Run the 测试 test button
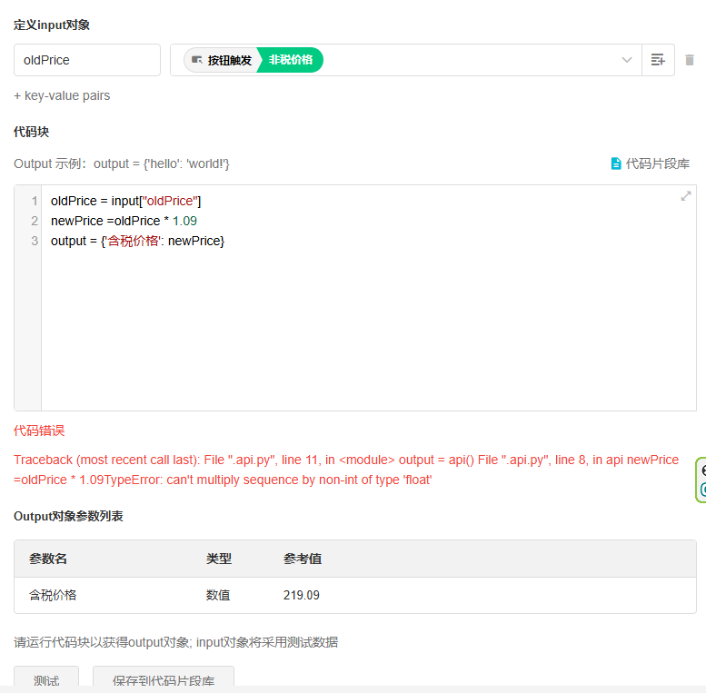The height and width of the screenshot is (693, 706). pyautogui.click(x=46, y=678)
